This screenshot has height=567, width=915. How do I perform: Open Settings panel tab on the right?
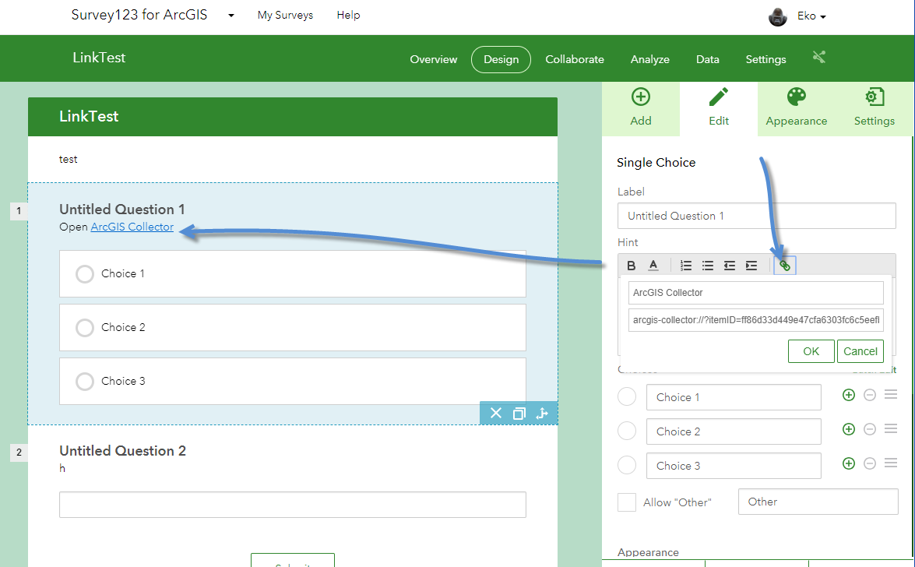point(875,109)
